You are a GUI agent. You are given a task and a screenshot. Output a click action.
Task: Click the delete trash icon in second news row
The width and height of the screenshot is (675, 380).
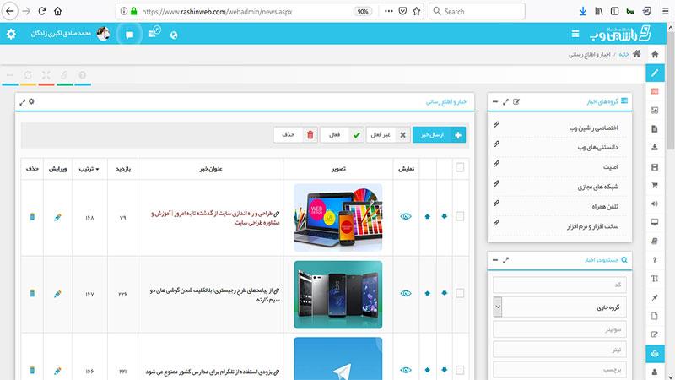tap(32, 293)
